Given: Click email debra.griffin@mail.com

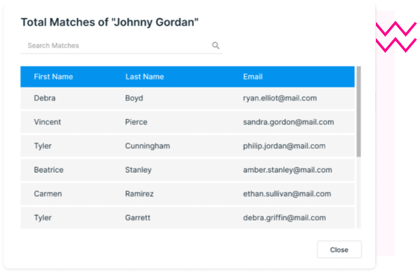Looking at the screenshot, I should tap(284, 218).
